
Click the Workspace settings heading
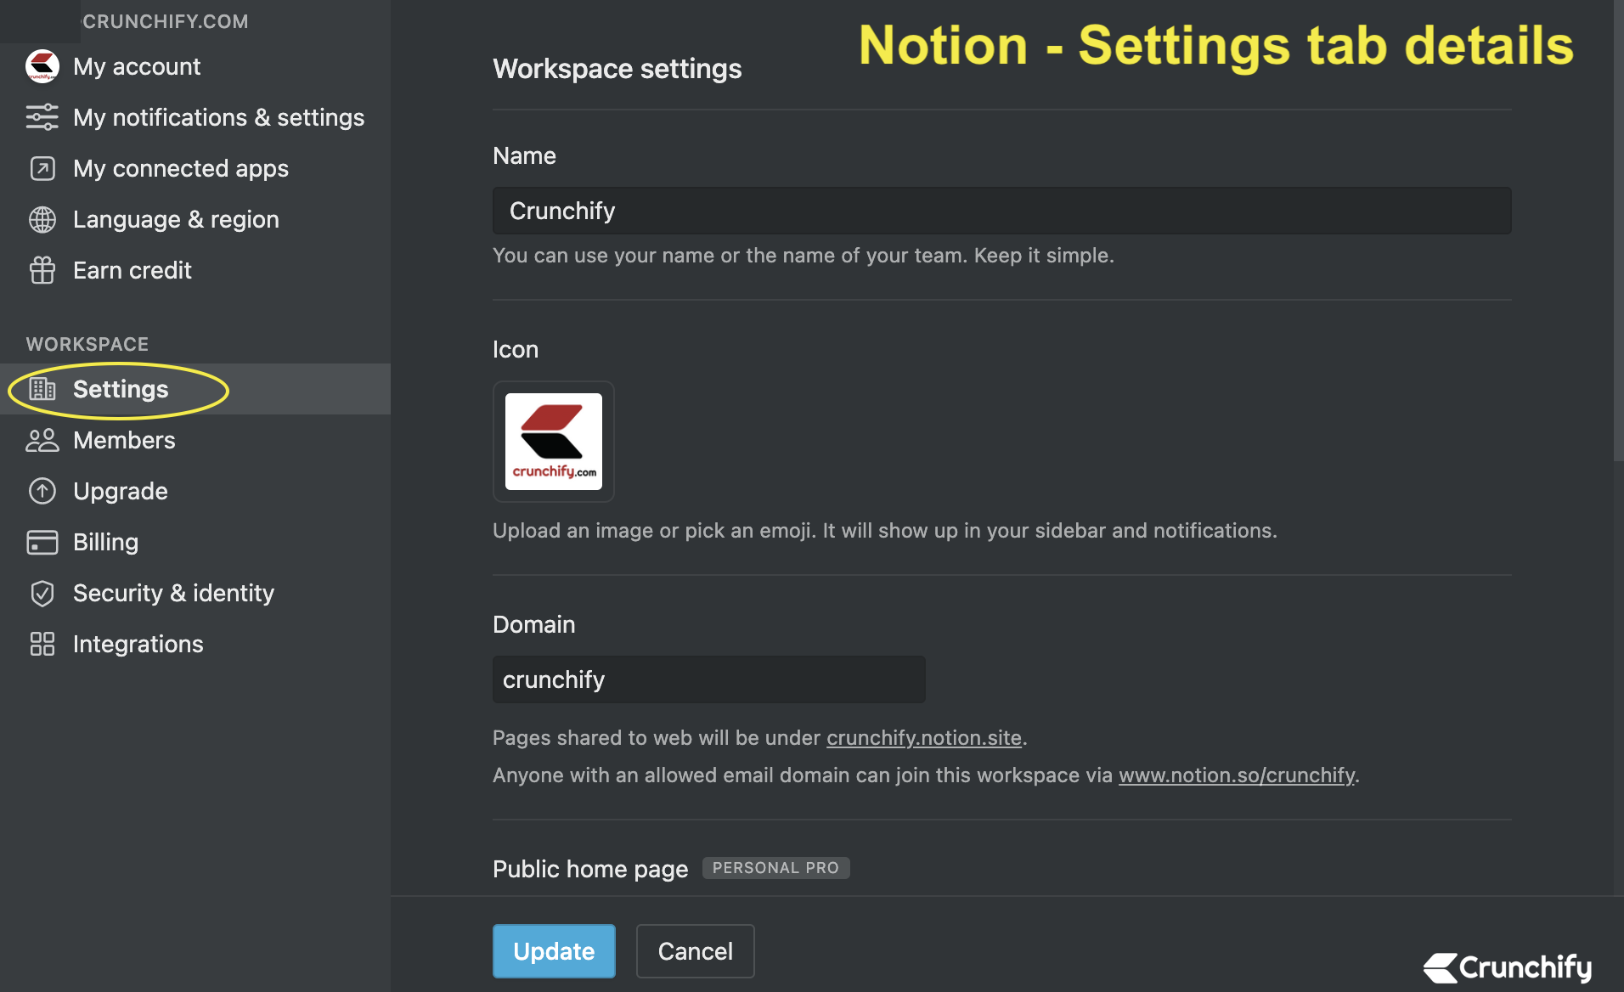coord(617,69)
